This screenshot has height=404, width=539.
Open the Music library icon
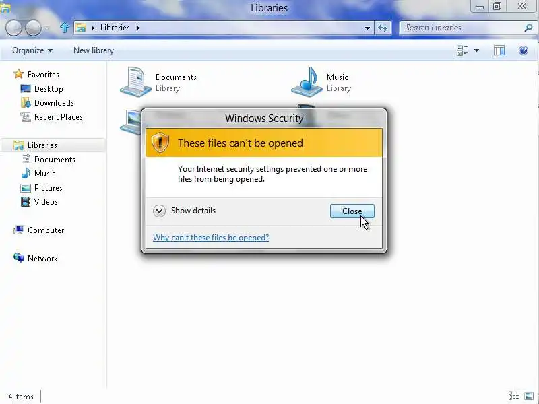tap(307, 81)
